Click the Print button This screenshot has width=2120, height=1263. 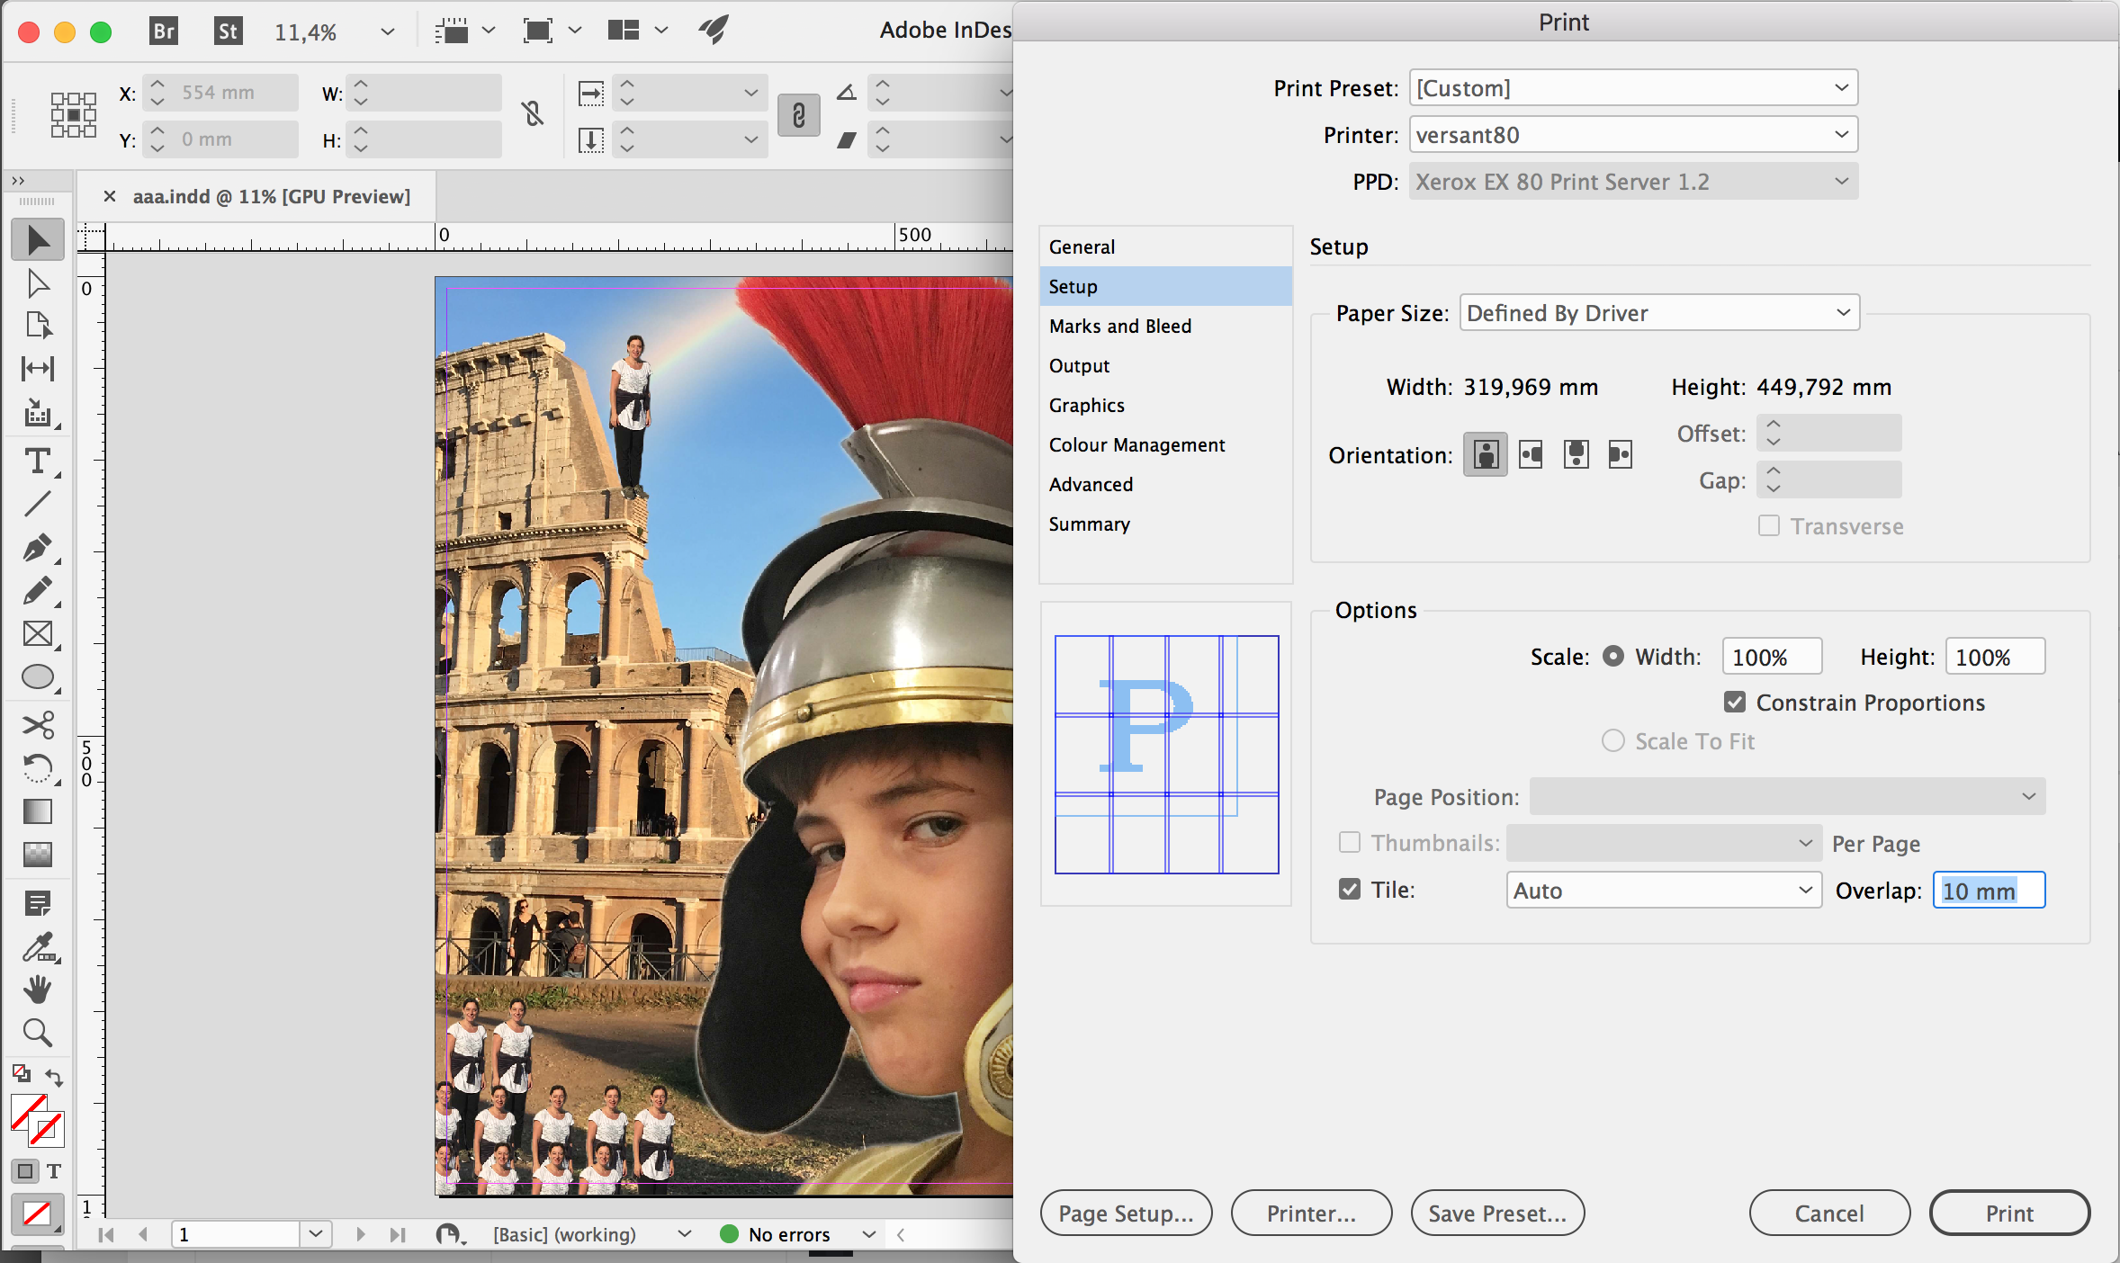point(2009,1214)
